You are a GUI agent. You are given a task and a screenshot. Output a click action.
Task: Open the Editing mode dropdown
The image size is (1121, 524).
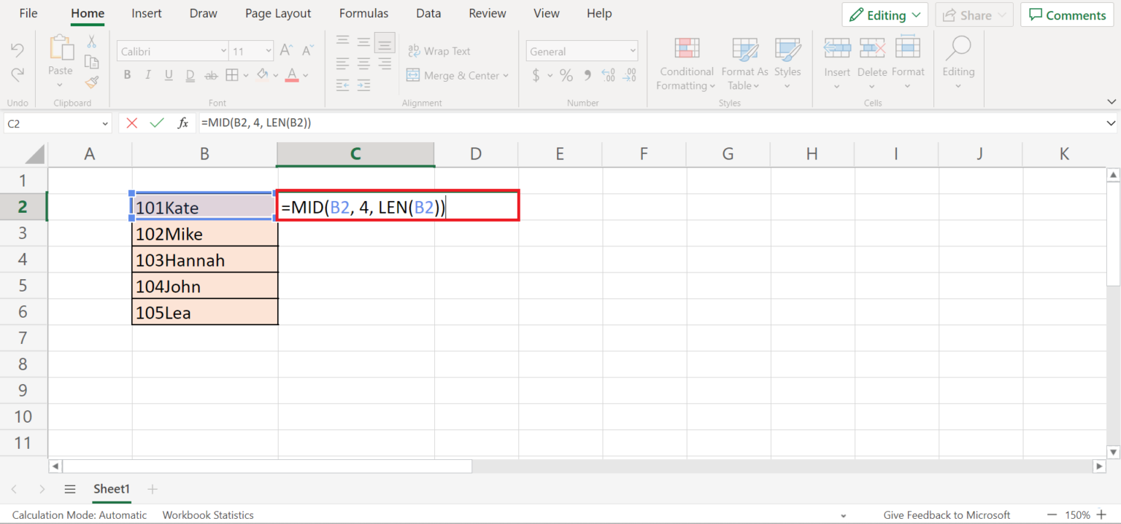[885, 15]
